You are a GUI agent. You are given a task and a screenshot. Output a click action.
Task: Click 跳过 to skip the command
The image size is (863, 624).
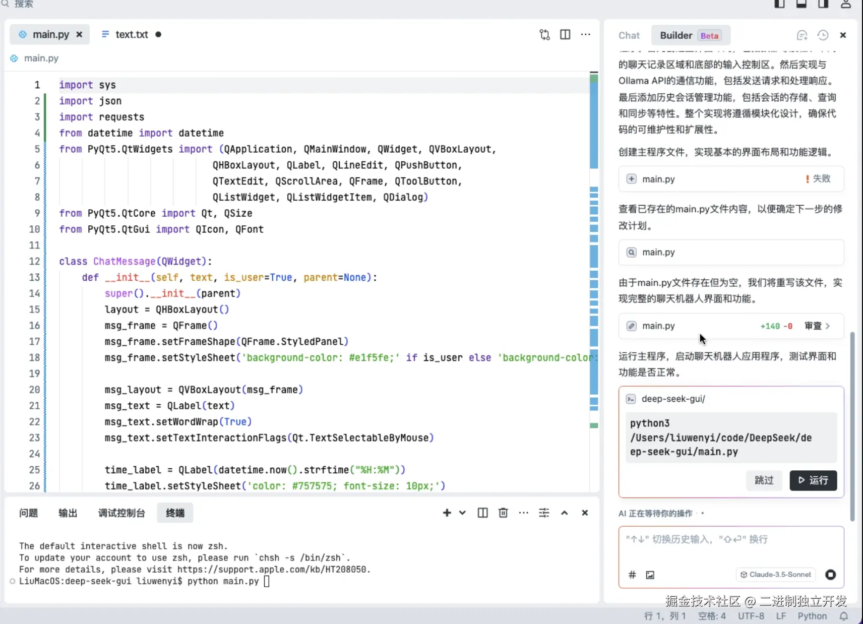pyautogui.click(x=764, y=480)
